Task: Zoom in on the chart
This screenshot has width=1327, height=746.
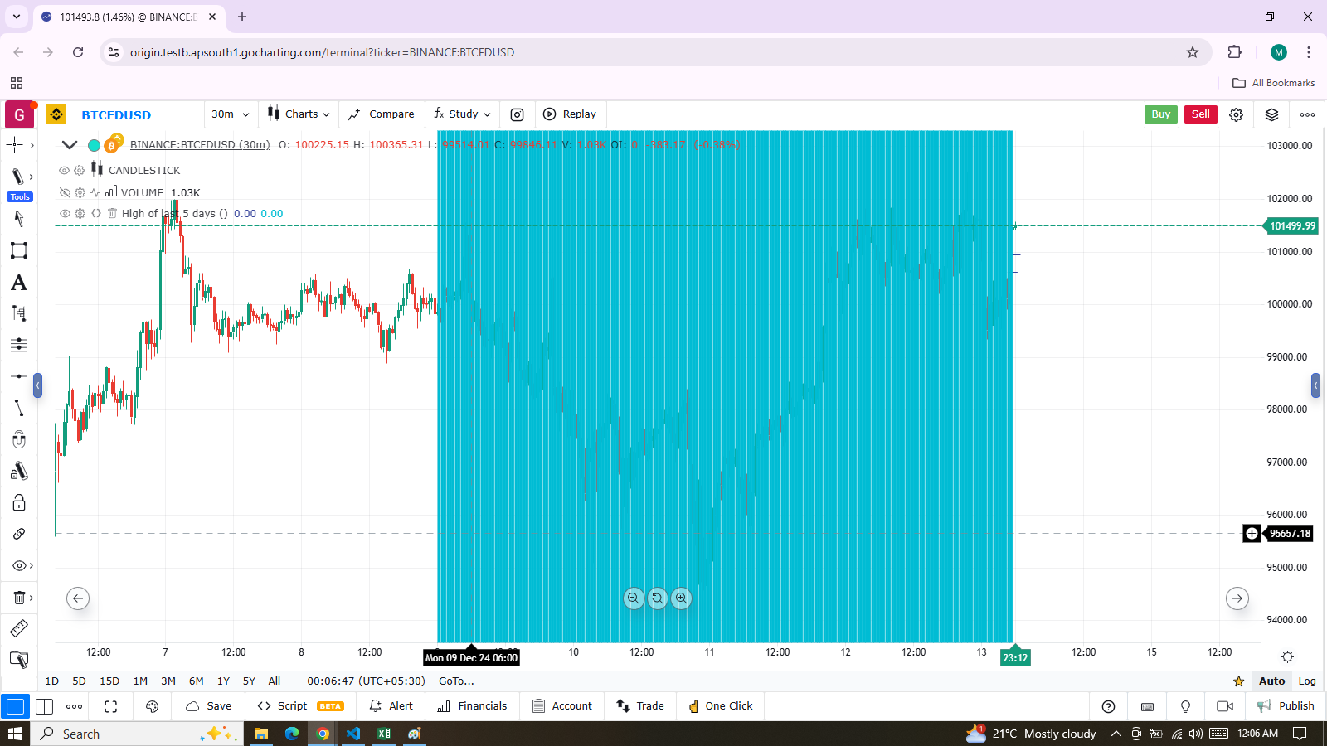Action: click(681, 598)
